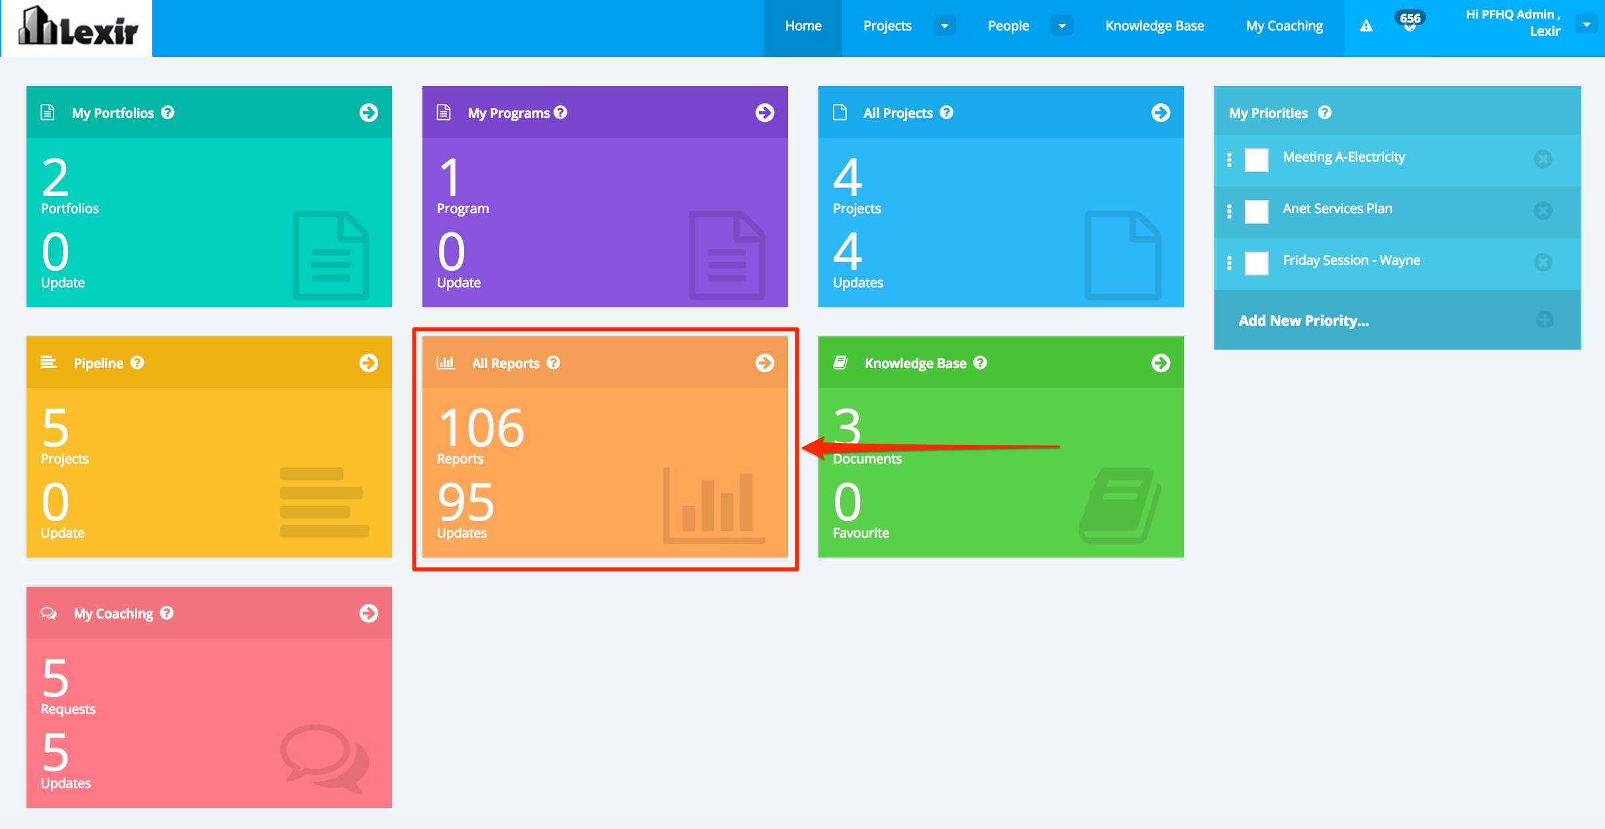Screen dimensions: 1605x829
Task: Click help icon beside My Priorities
Action: point(1324,113)
